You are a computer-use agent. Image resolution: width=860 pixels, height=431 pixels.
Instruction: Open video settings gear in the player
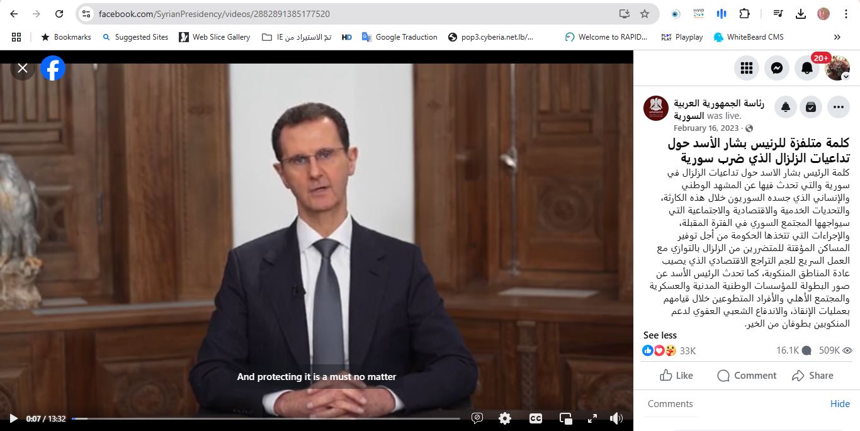pyautogui.click(x=505, y=418)
